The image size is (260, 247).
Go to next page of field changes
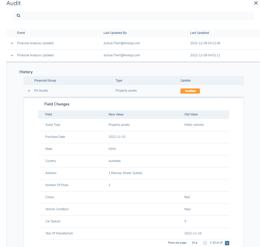coord(227,243)
